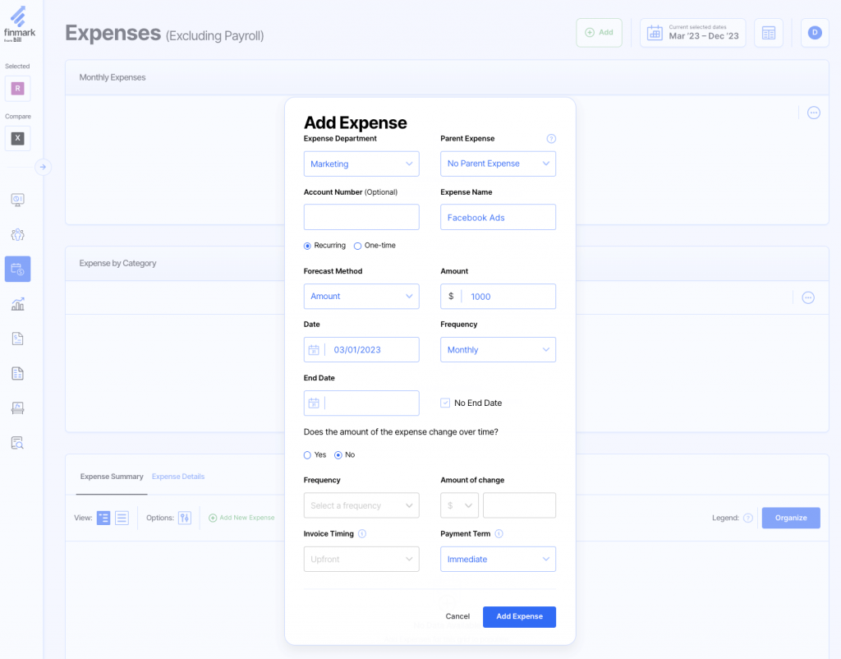Viewport: 841px width, 659px height.
Task: Switch to the Expense Details tab
Action: click(x=178, y=477)
